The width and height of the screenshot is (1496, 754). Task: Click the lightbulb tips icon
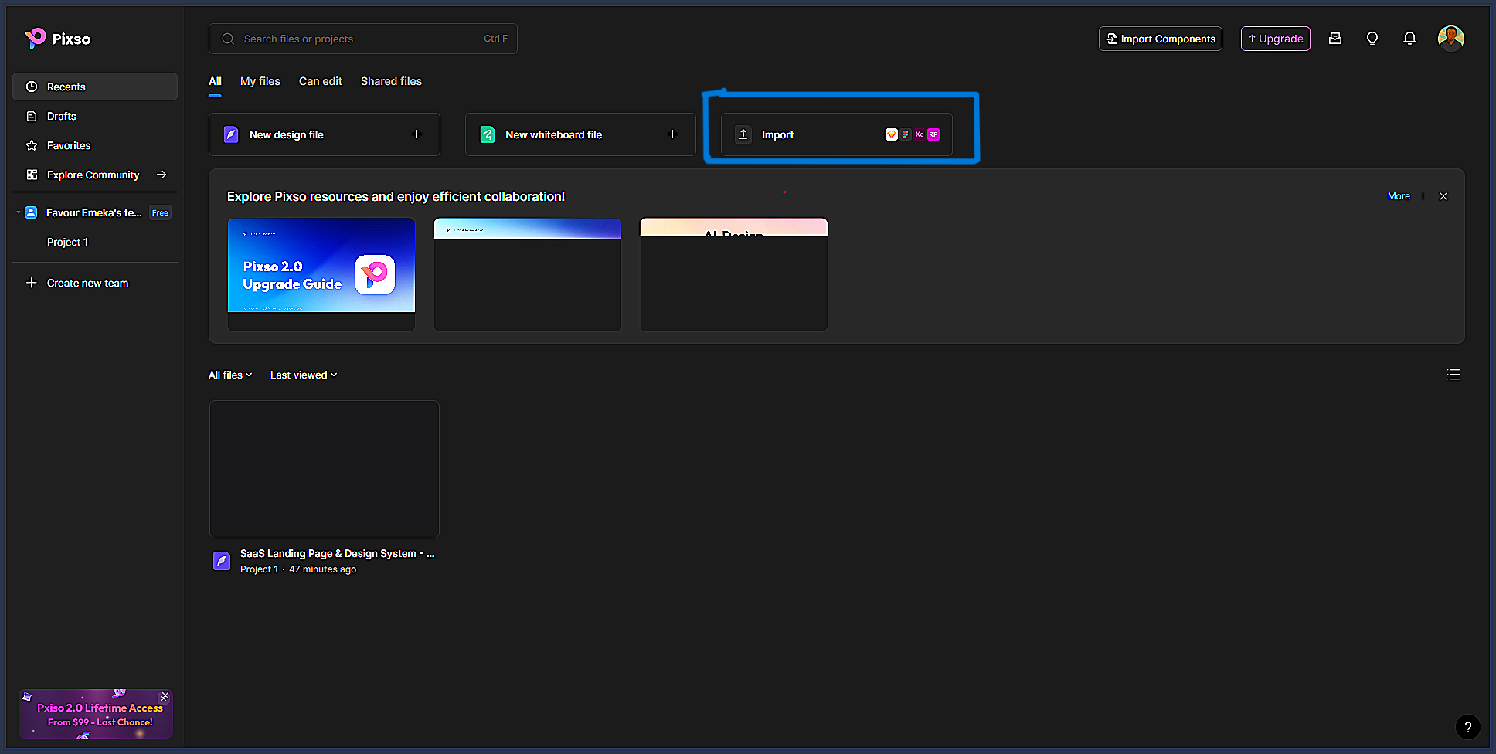[1372, 39]
